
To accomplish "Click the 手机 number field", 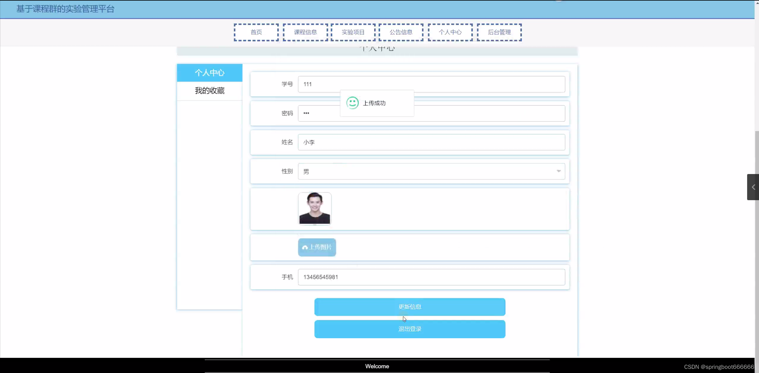I will [x=431, y=277].
